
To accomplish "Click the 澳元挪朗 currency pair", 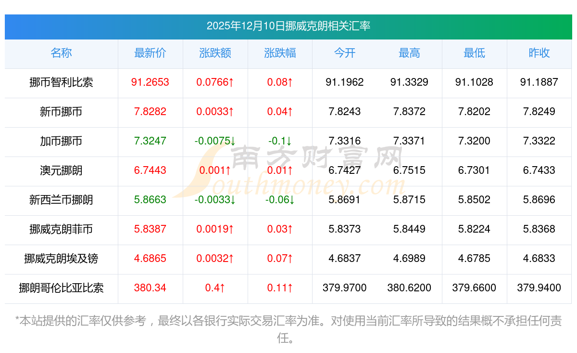I will pos(61,170).
